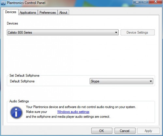Open the Calisto 800 Series device dropdown

pyautogui.click(x=63, y=32)
